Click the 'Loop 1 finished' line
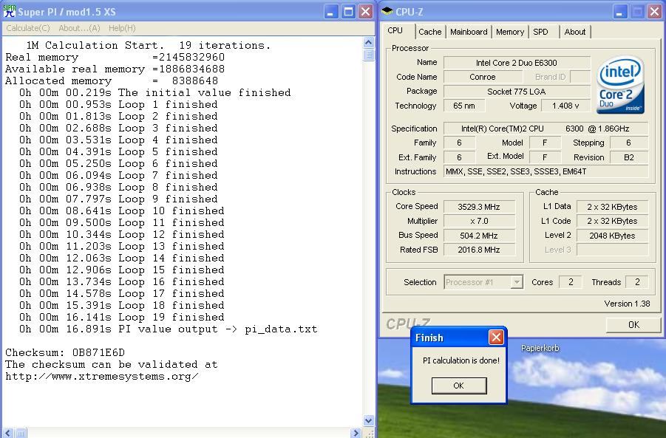The image size is (666, 438). (118, 104)
